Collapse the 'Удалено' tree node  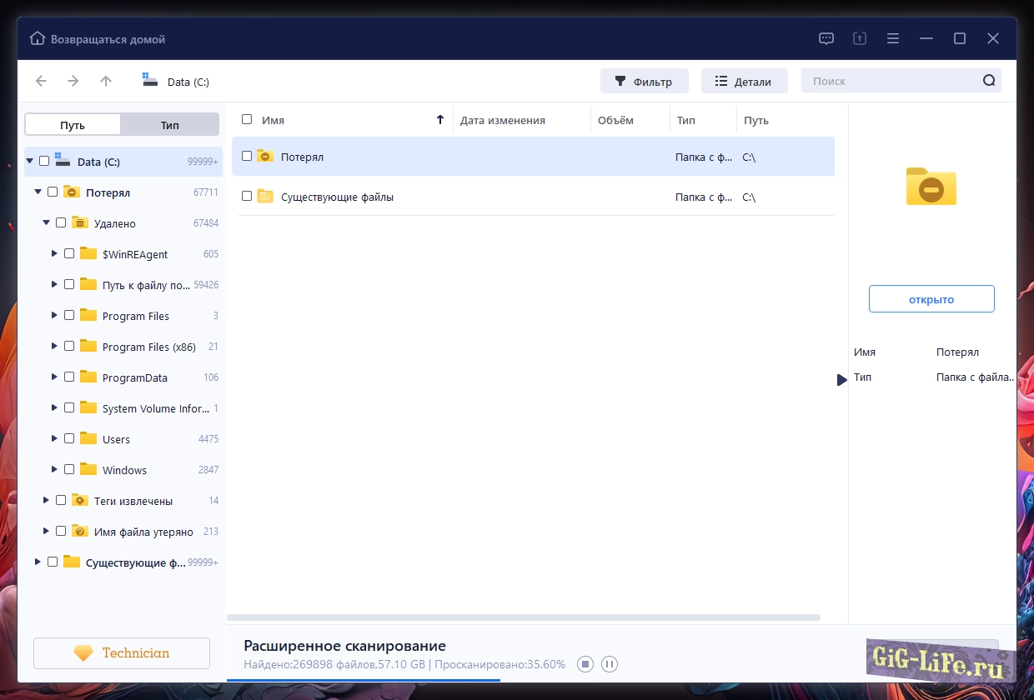tap(46, 223)
